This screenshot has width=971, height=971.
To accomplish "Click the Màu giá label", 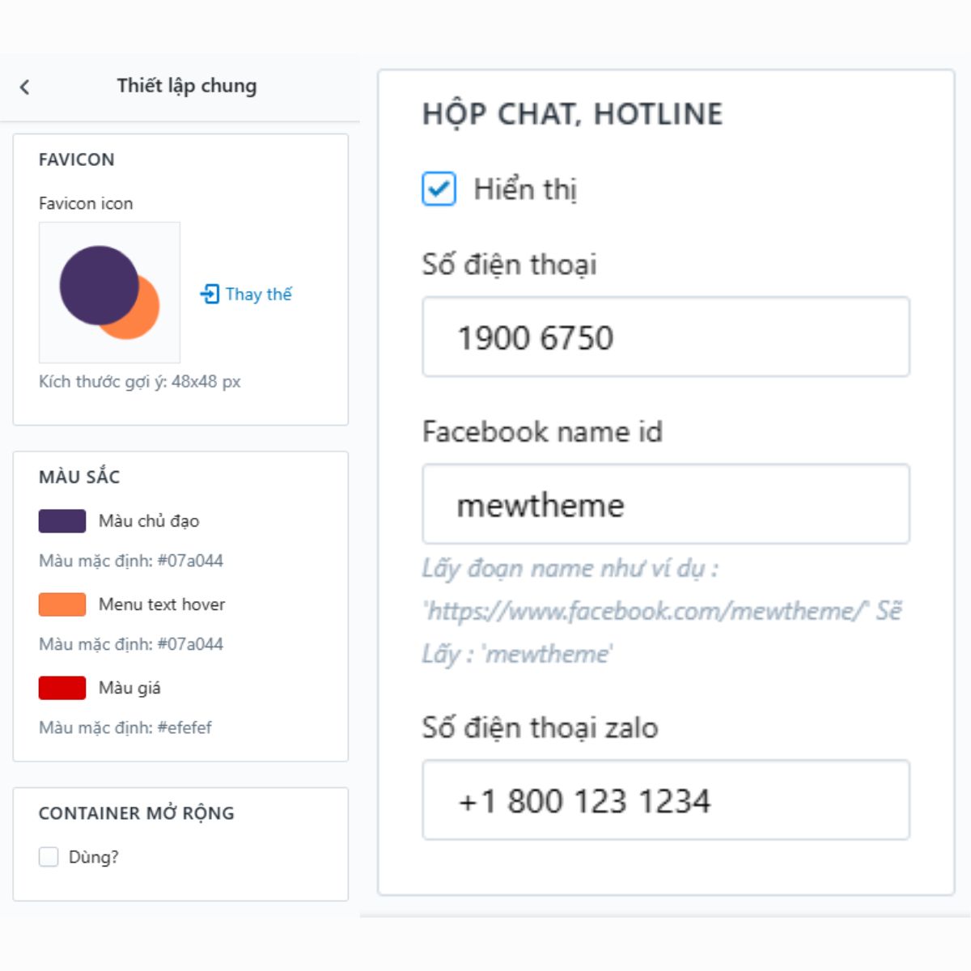I will tap(129, 688).
